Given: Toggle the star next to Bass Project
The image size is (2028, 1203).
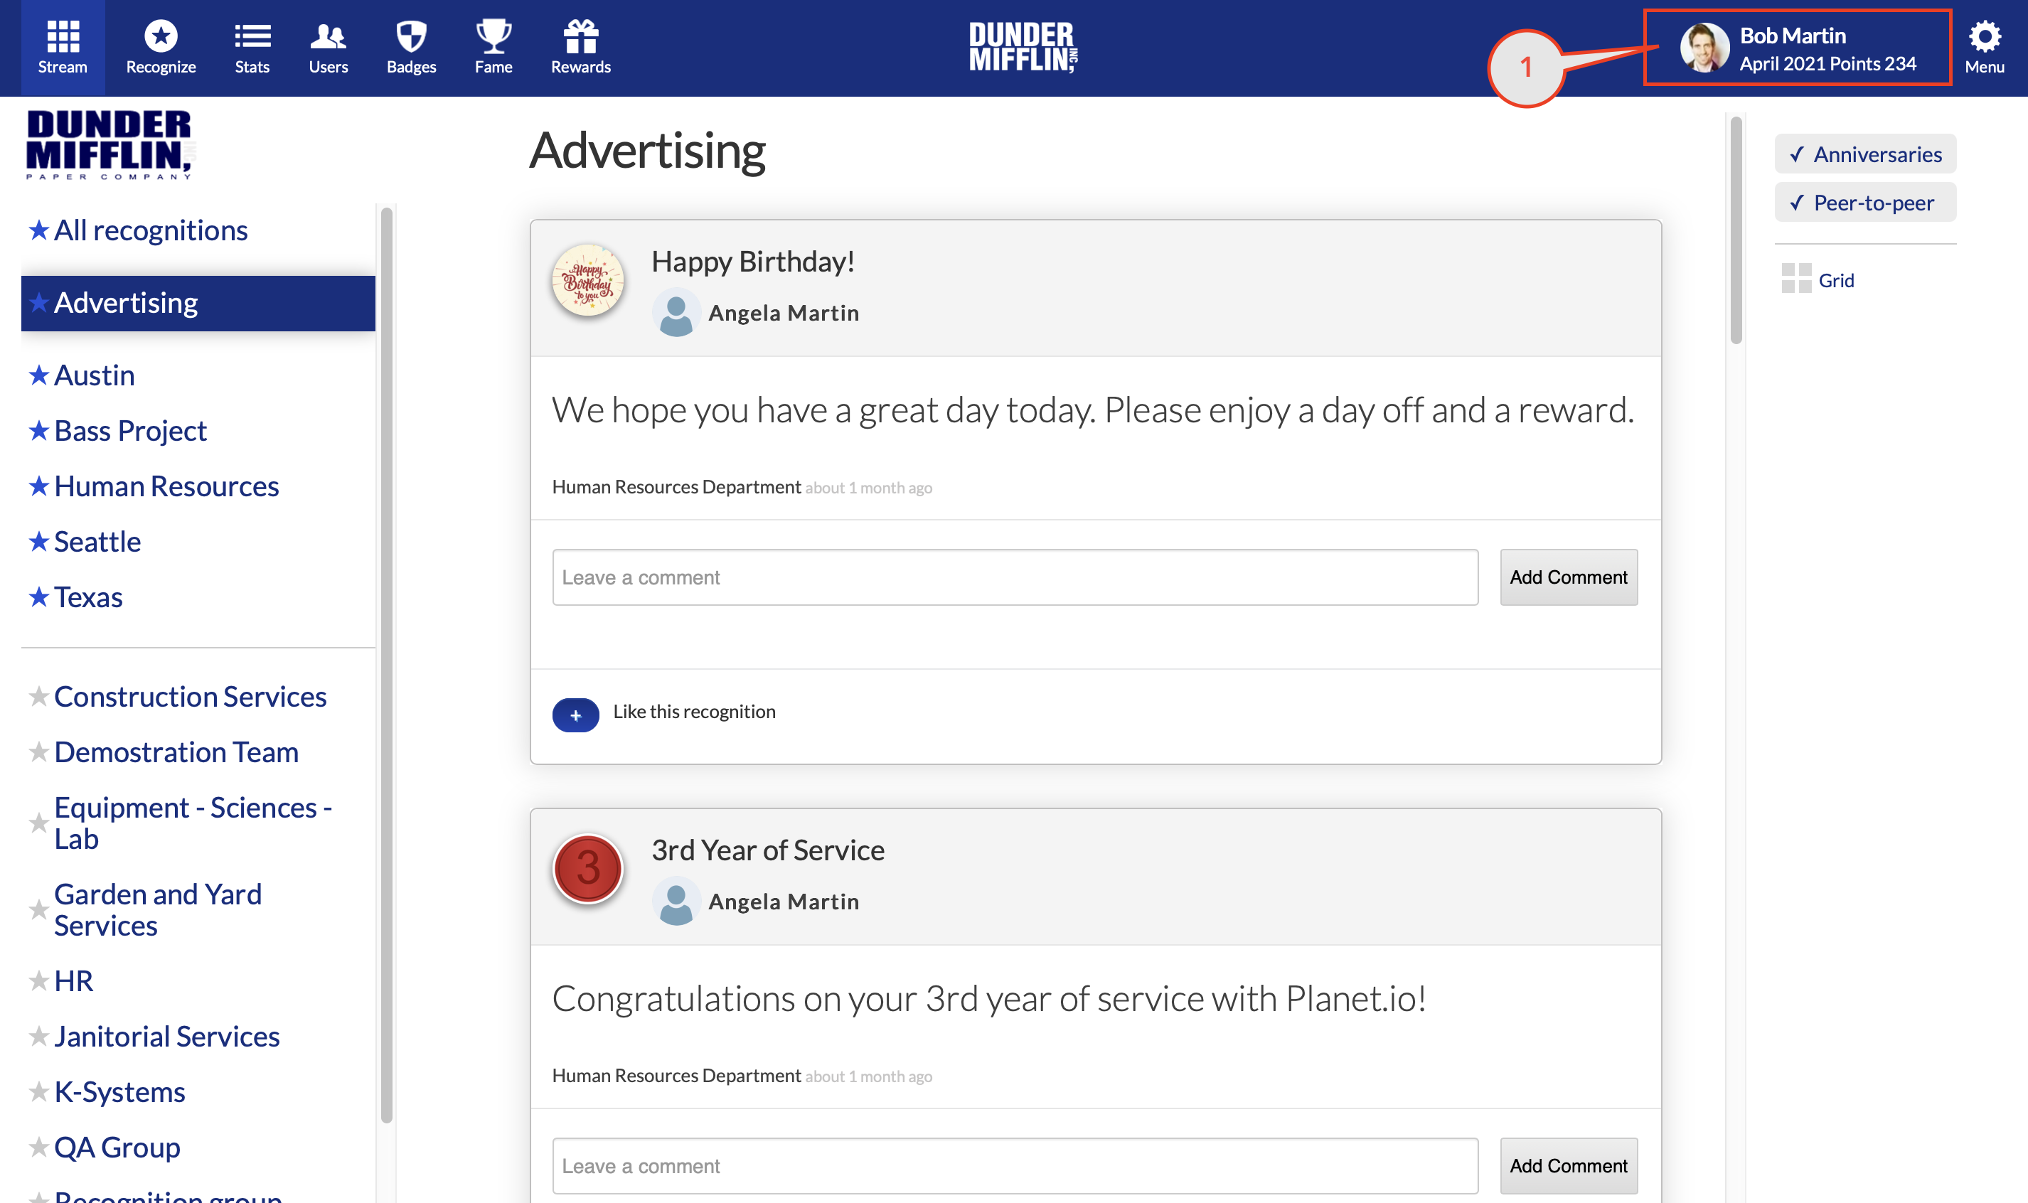Looking at the screenshot, I should 38,430.
